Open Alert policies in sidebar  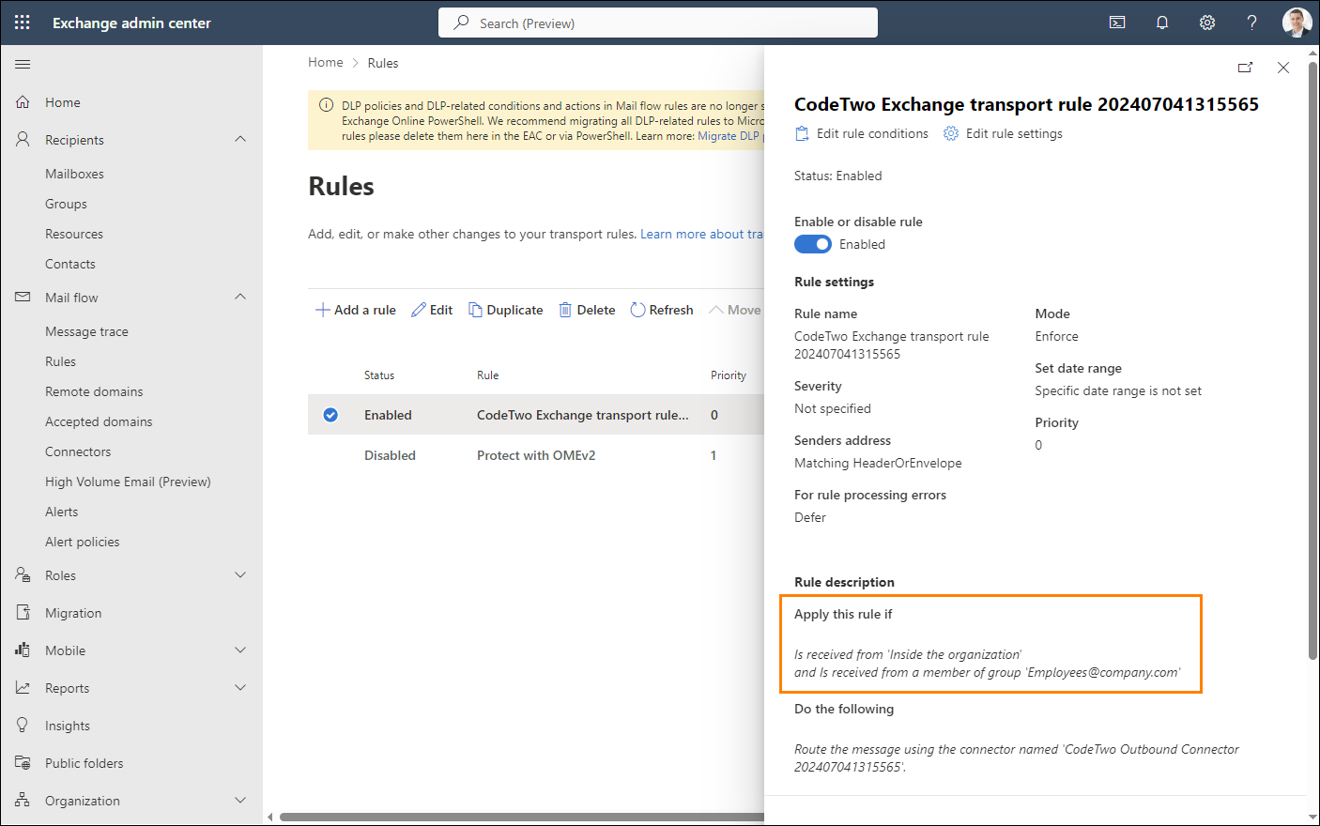click(x=83, y=542)
